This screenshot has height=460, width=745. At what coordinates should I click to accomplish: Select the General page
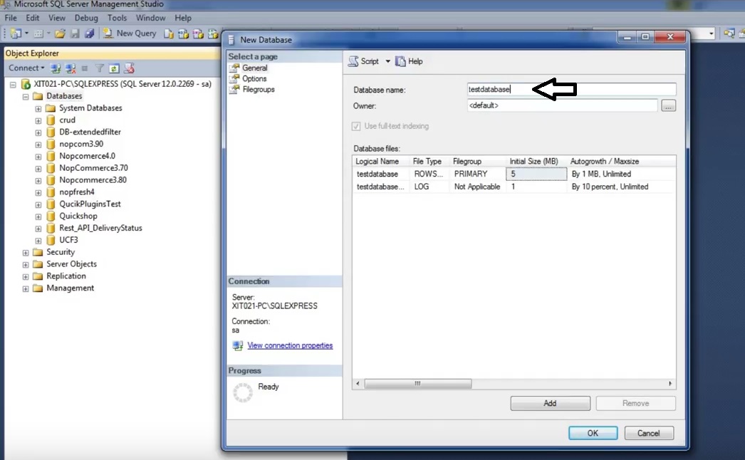[x=255, y=68]
